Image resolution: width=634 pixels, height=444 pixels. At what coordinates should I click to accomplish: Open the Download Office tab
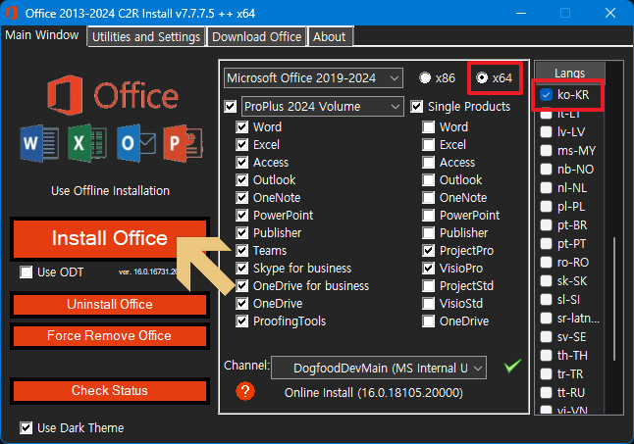point(257,36)
